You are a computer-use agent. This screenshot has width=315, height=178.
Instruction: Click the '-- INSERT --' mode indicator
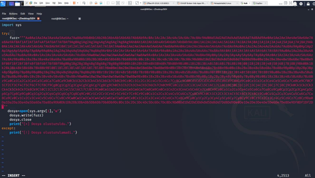click(14, 175)
